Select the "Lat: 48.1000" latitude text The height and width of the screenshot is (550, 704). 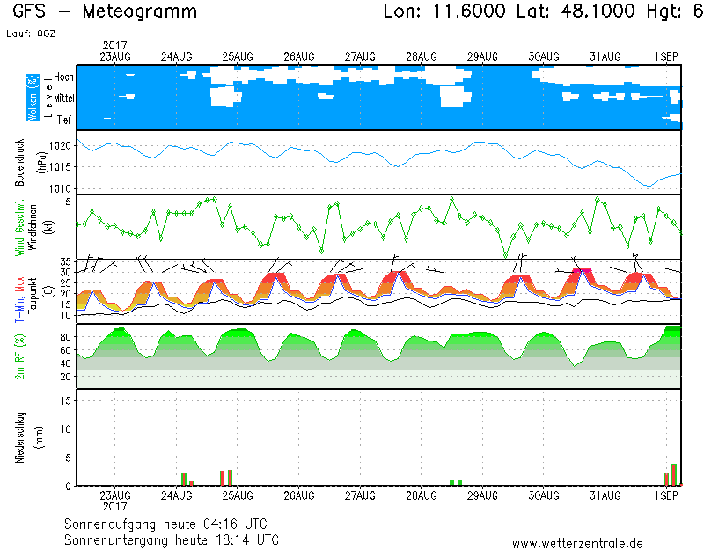tap(576, 11)
